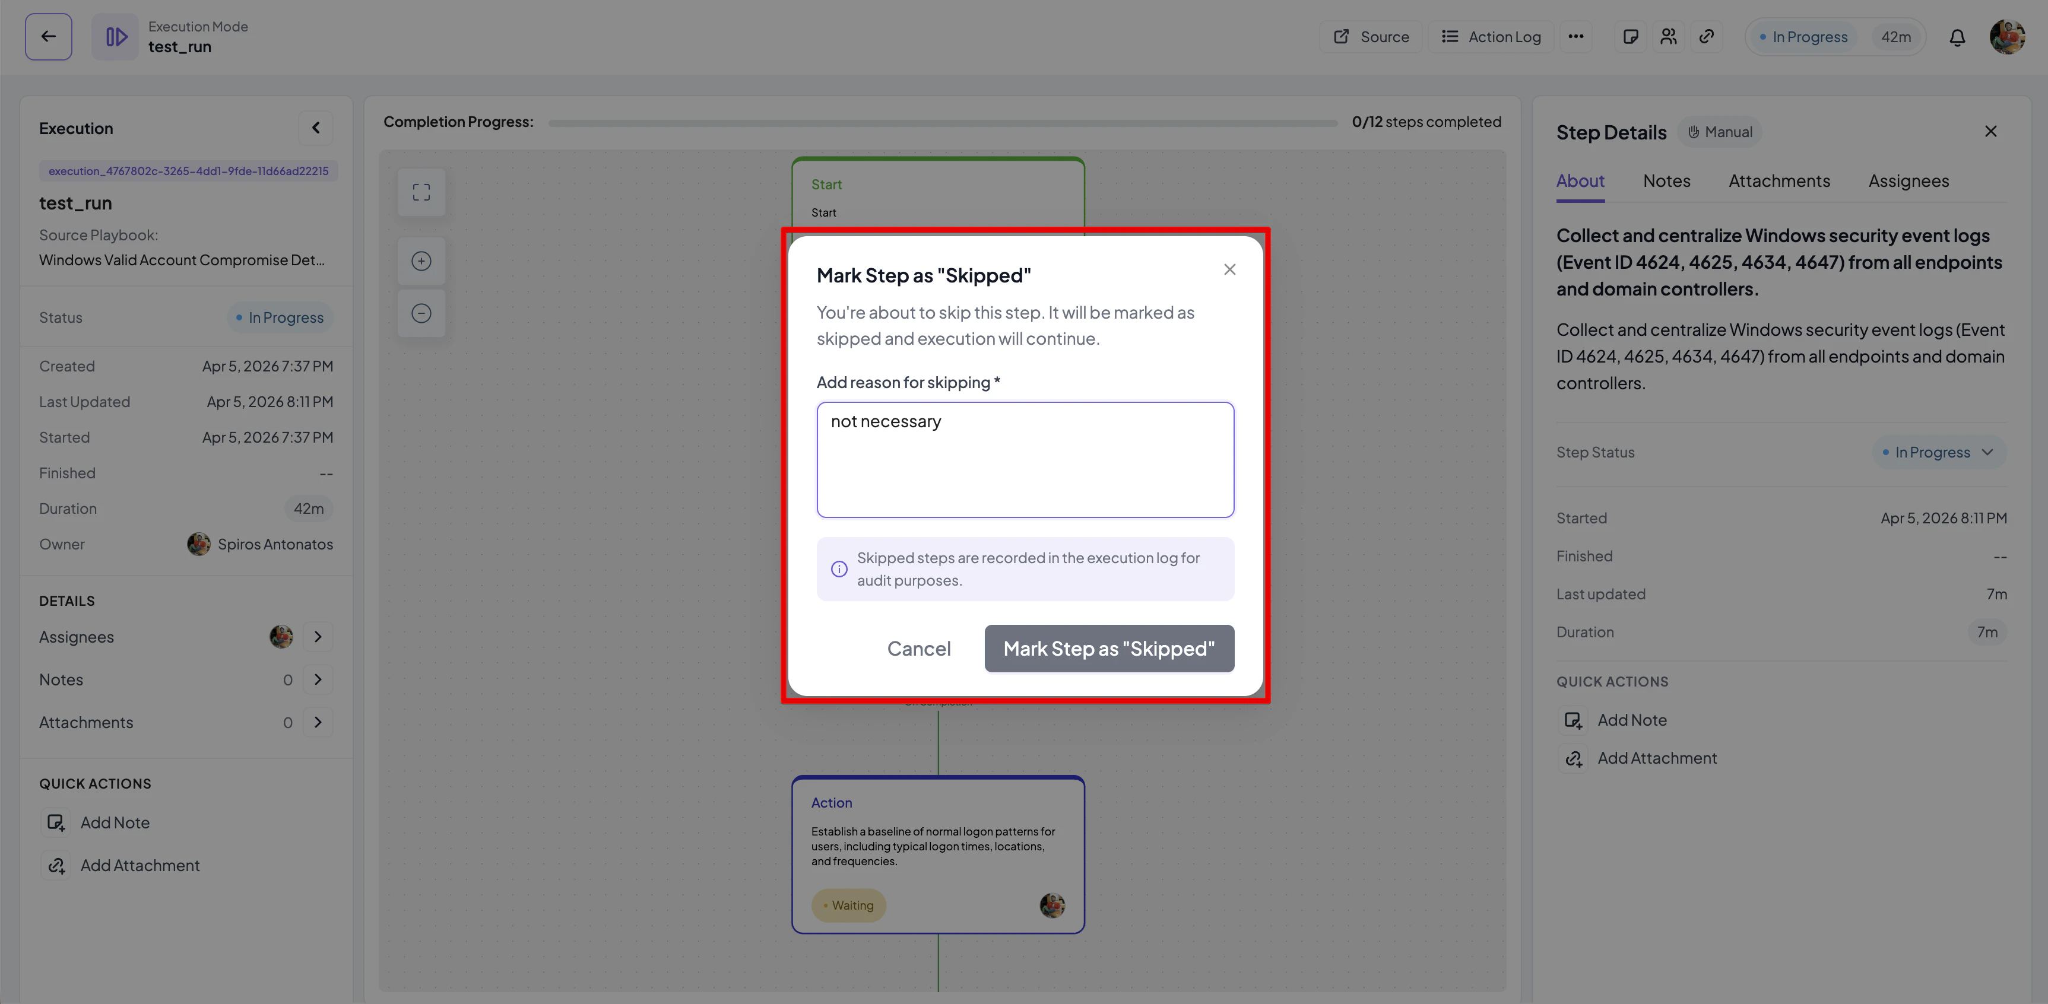Click the reason for skipping text field
The width and height of the screenshot is (2048, 1004).
pyautogui.click(x=1025, y=460)
